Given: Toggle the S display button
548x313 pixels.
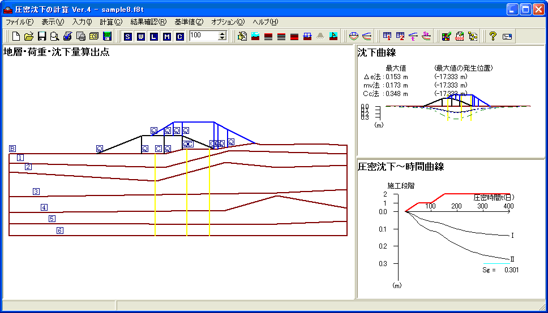Looking at the screenshot, I should (127, 36).
